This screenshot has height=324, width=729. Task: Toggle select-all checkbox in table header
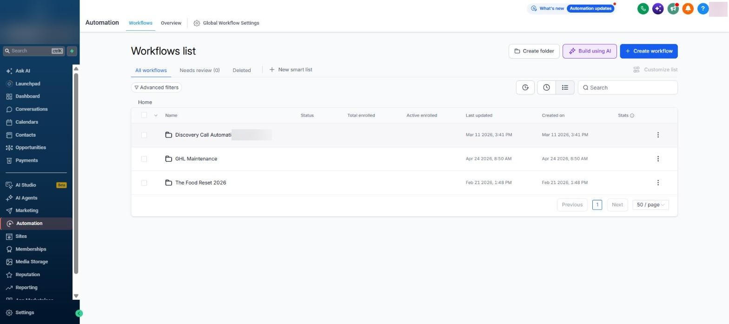(x=144, y=115)
